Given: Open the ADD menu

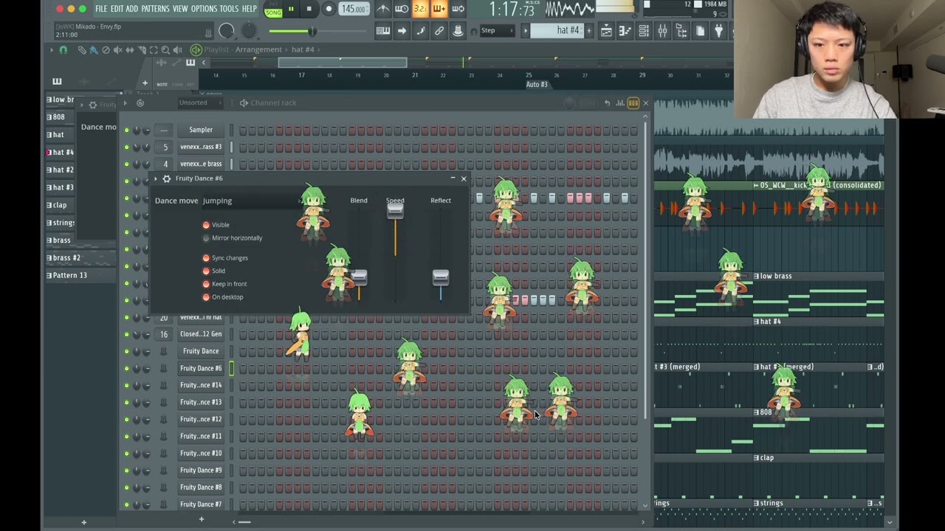Looking at the screenshot, I should [x=132, y=9].
